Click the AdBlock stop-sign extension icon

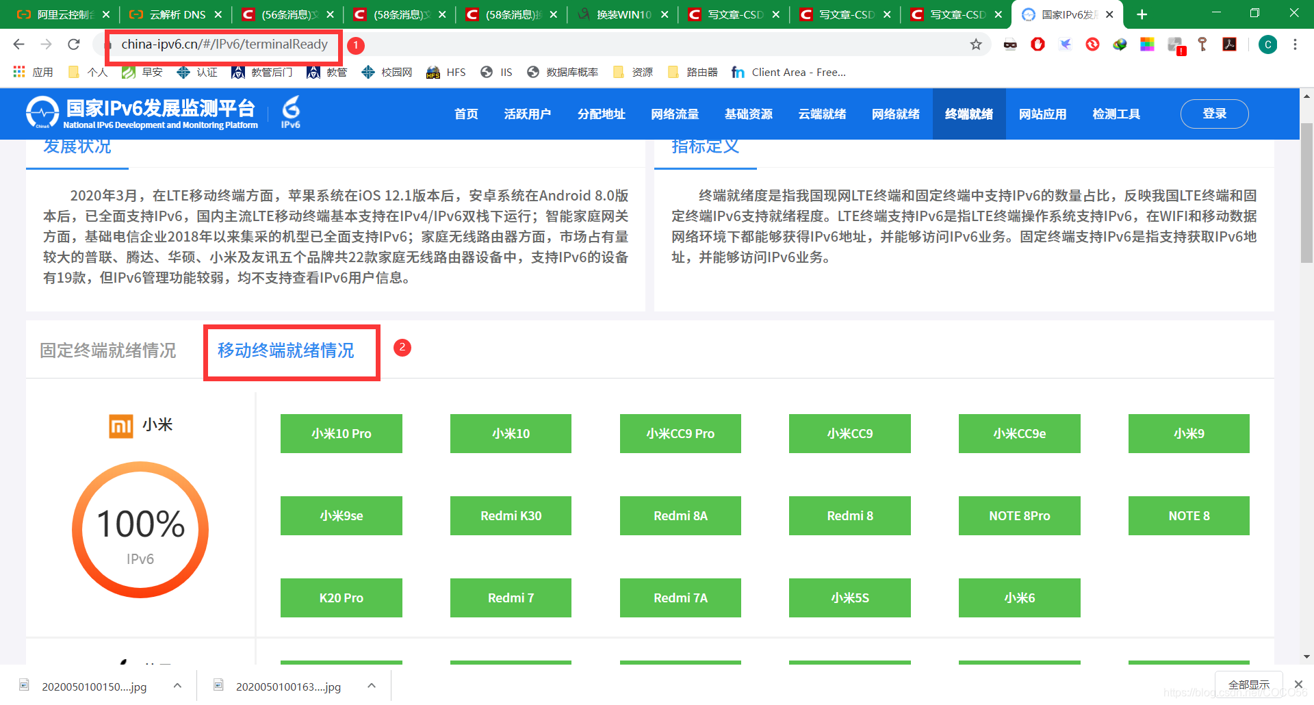click(1038, 44)
